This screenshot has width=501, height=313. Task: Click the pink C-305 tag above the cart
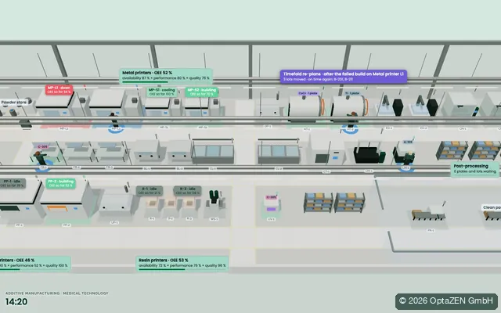tap(271, 197)
